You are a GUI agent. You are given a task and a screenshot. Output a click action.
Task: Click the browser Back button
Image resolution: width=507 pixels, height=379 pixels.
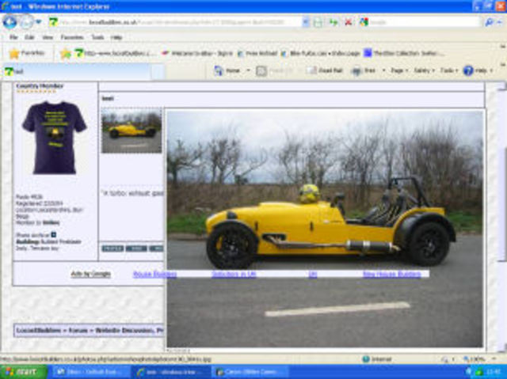coord(10,22)
